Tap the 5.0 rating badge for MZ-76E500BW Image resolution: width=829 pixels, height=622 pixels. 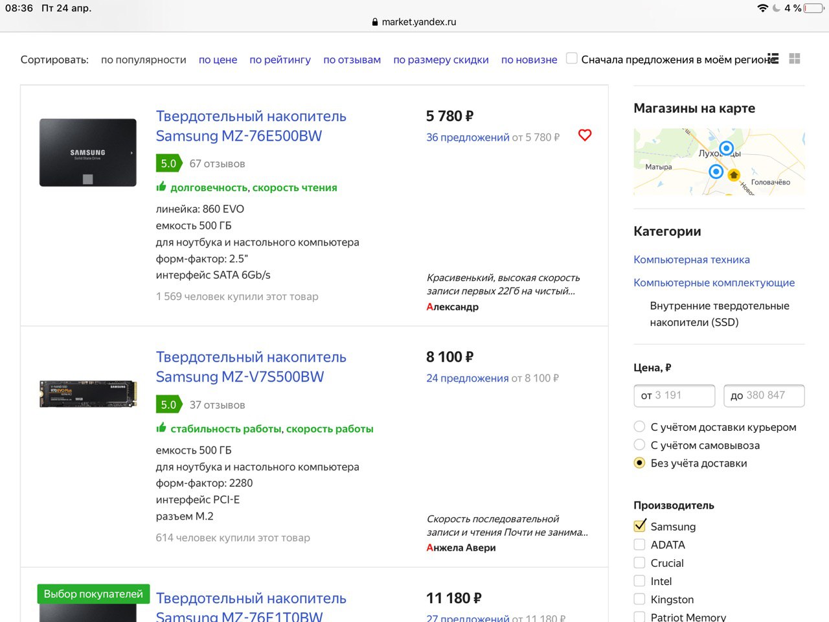(x=168, y=163)
